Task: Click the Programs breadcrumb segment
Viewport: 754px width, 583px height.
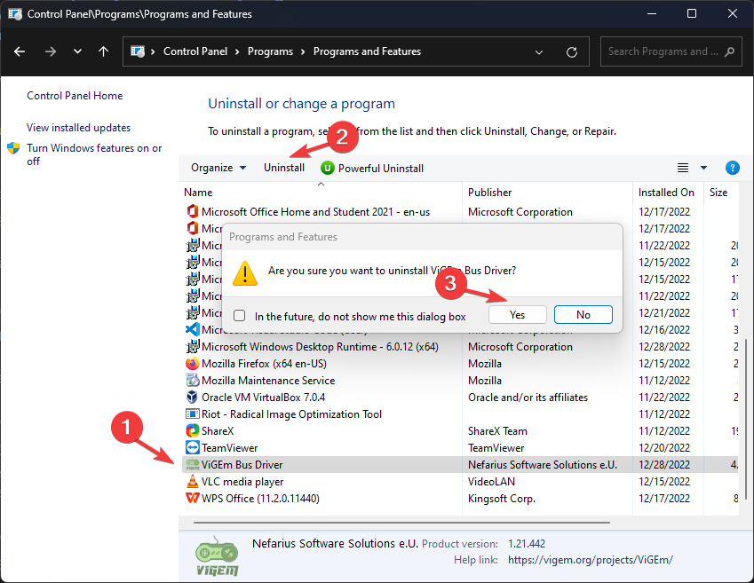Action: (271, 51)
